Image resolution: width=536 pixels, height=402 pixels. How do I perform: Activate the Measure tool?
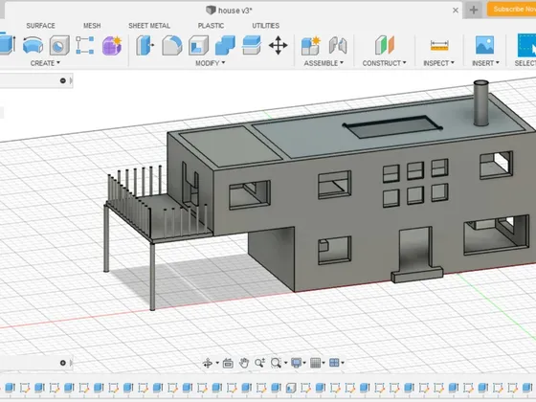click(x=439, y=46)
